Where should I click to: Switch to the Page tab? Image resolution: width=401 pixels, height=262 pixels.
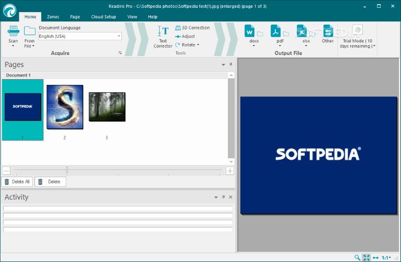point(75,17)
